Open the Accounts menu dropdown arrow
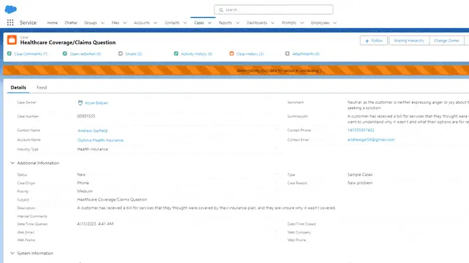This screenshot has height=263, width=469. click(x=155, y=23)
